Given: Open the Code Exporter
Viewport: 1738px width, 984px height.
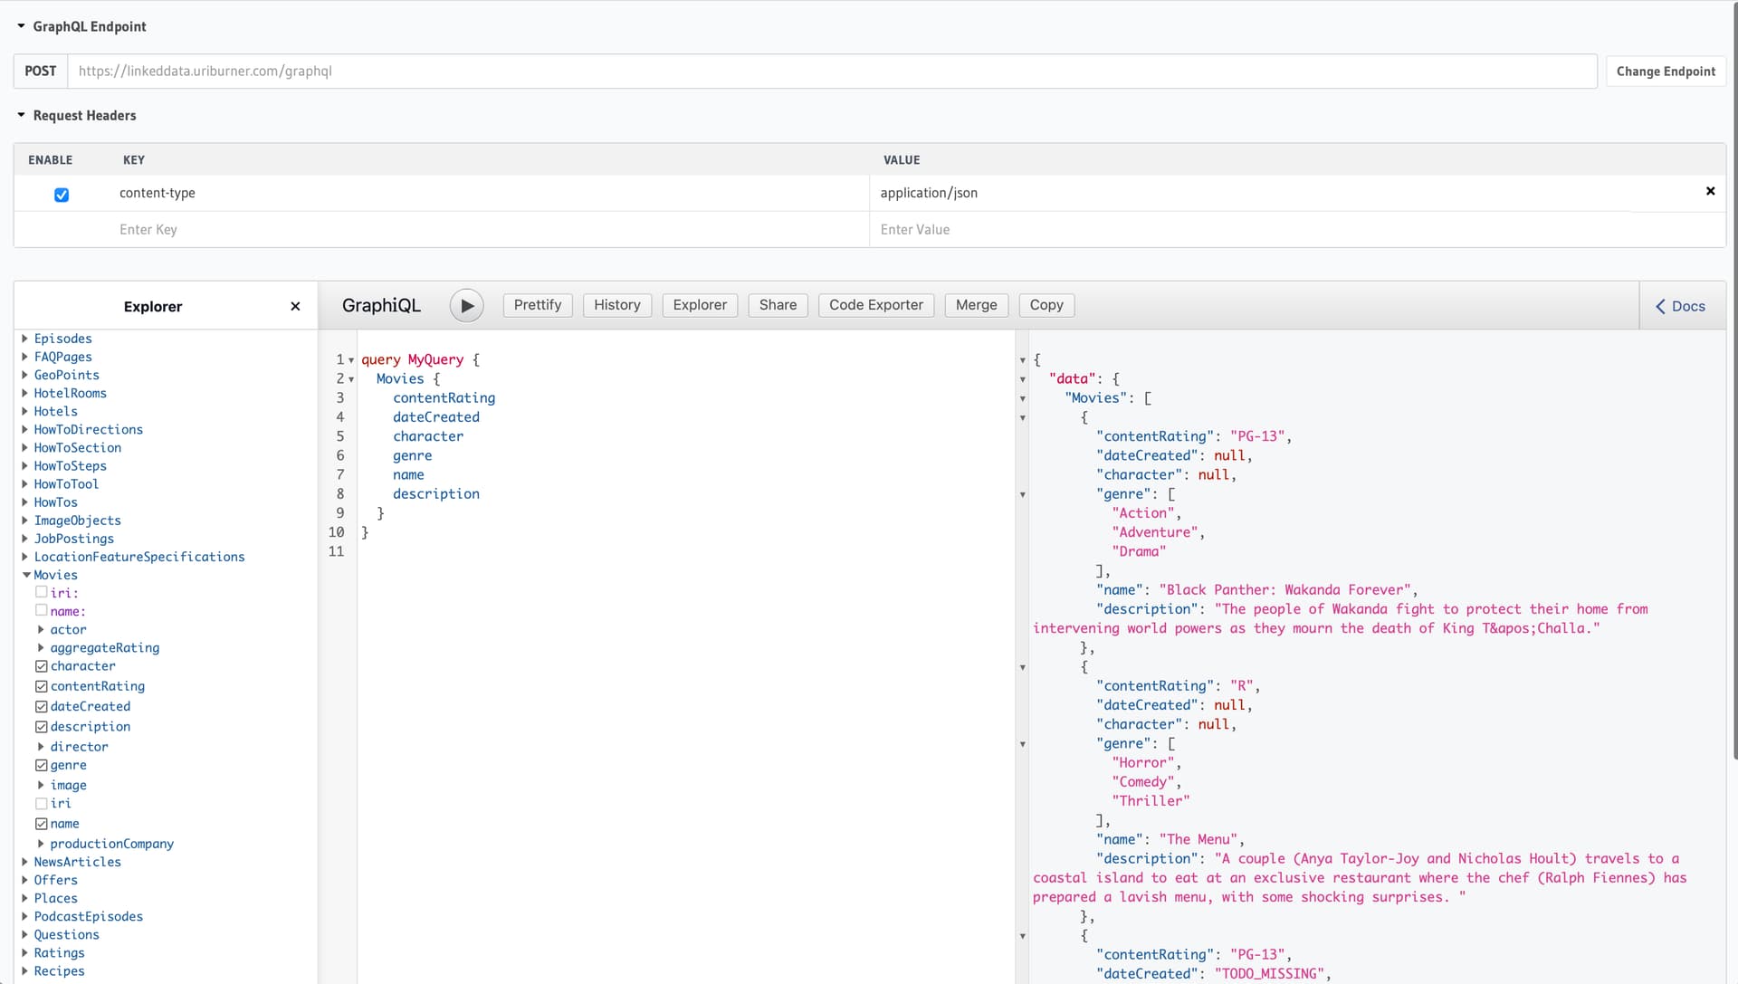Looking at the screenshot, I should (x=876, y=305).
